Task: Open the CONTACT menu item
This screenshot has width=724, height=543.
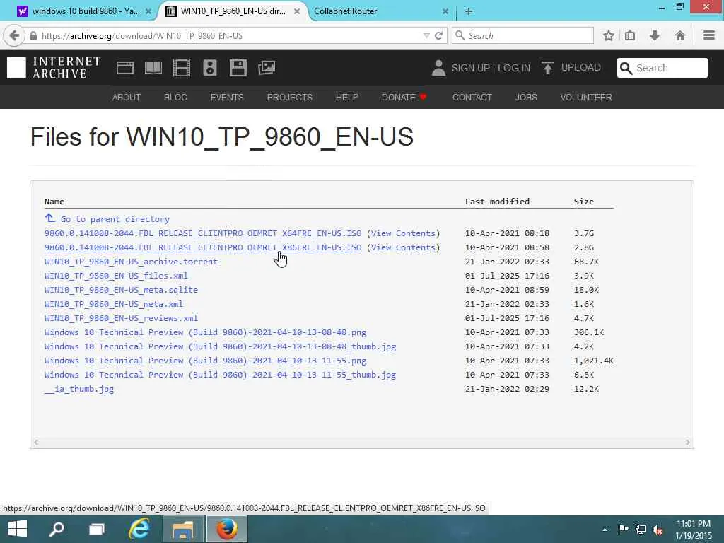Action: point(472,98)
